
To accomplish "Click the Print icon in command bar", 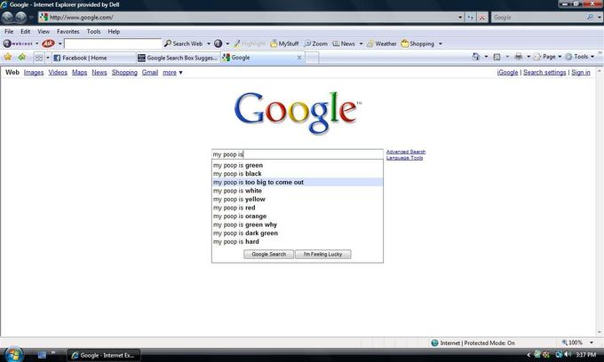I will tap(519, 57).
